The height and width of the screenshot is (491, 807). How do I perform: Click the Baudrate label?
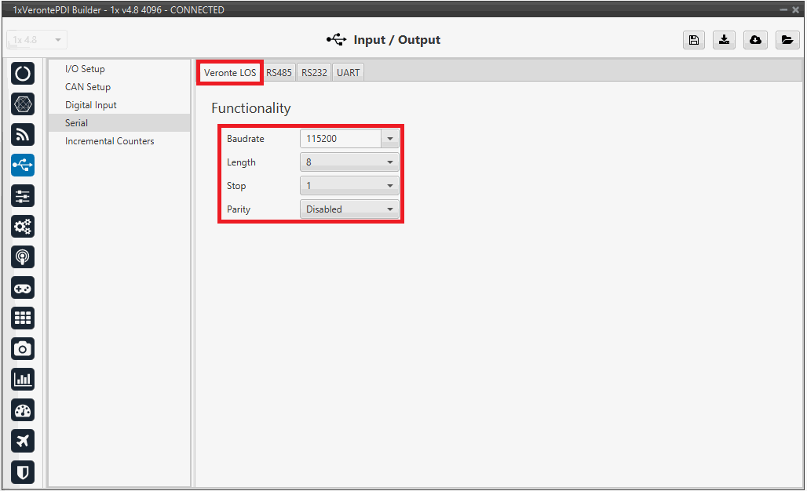coord(246,139)
